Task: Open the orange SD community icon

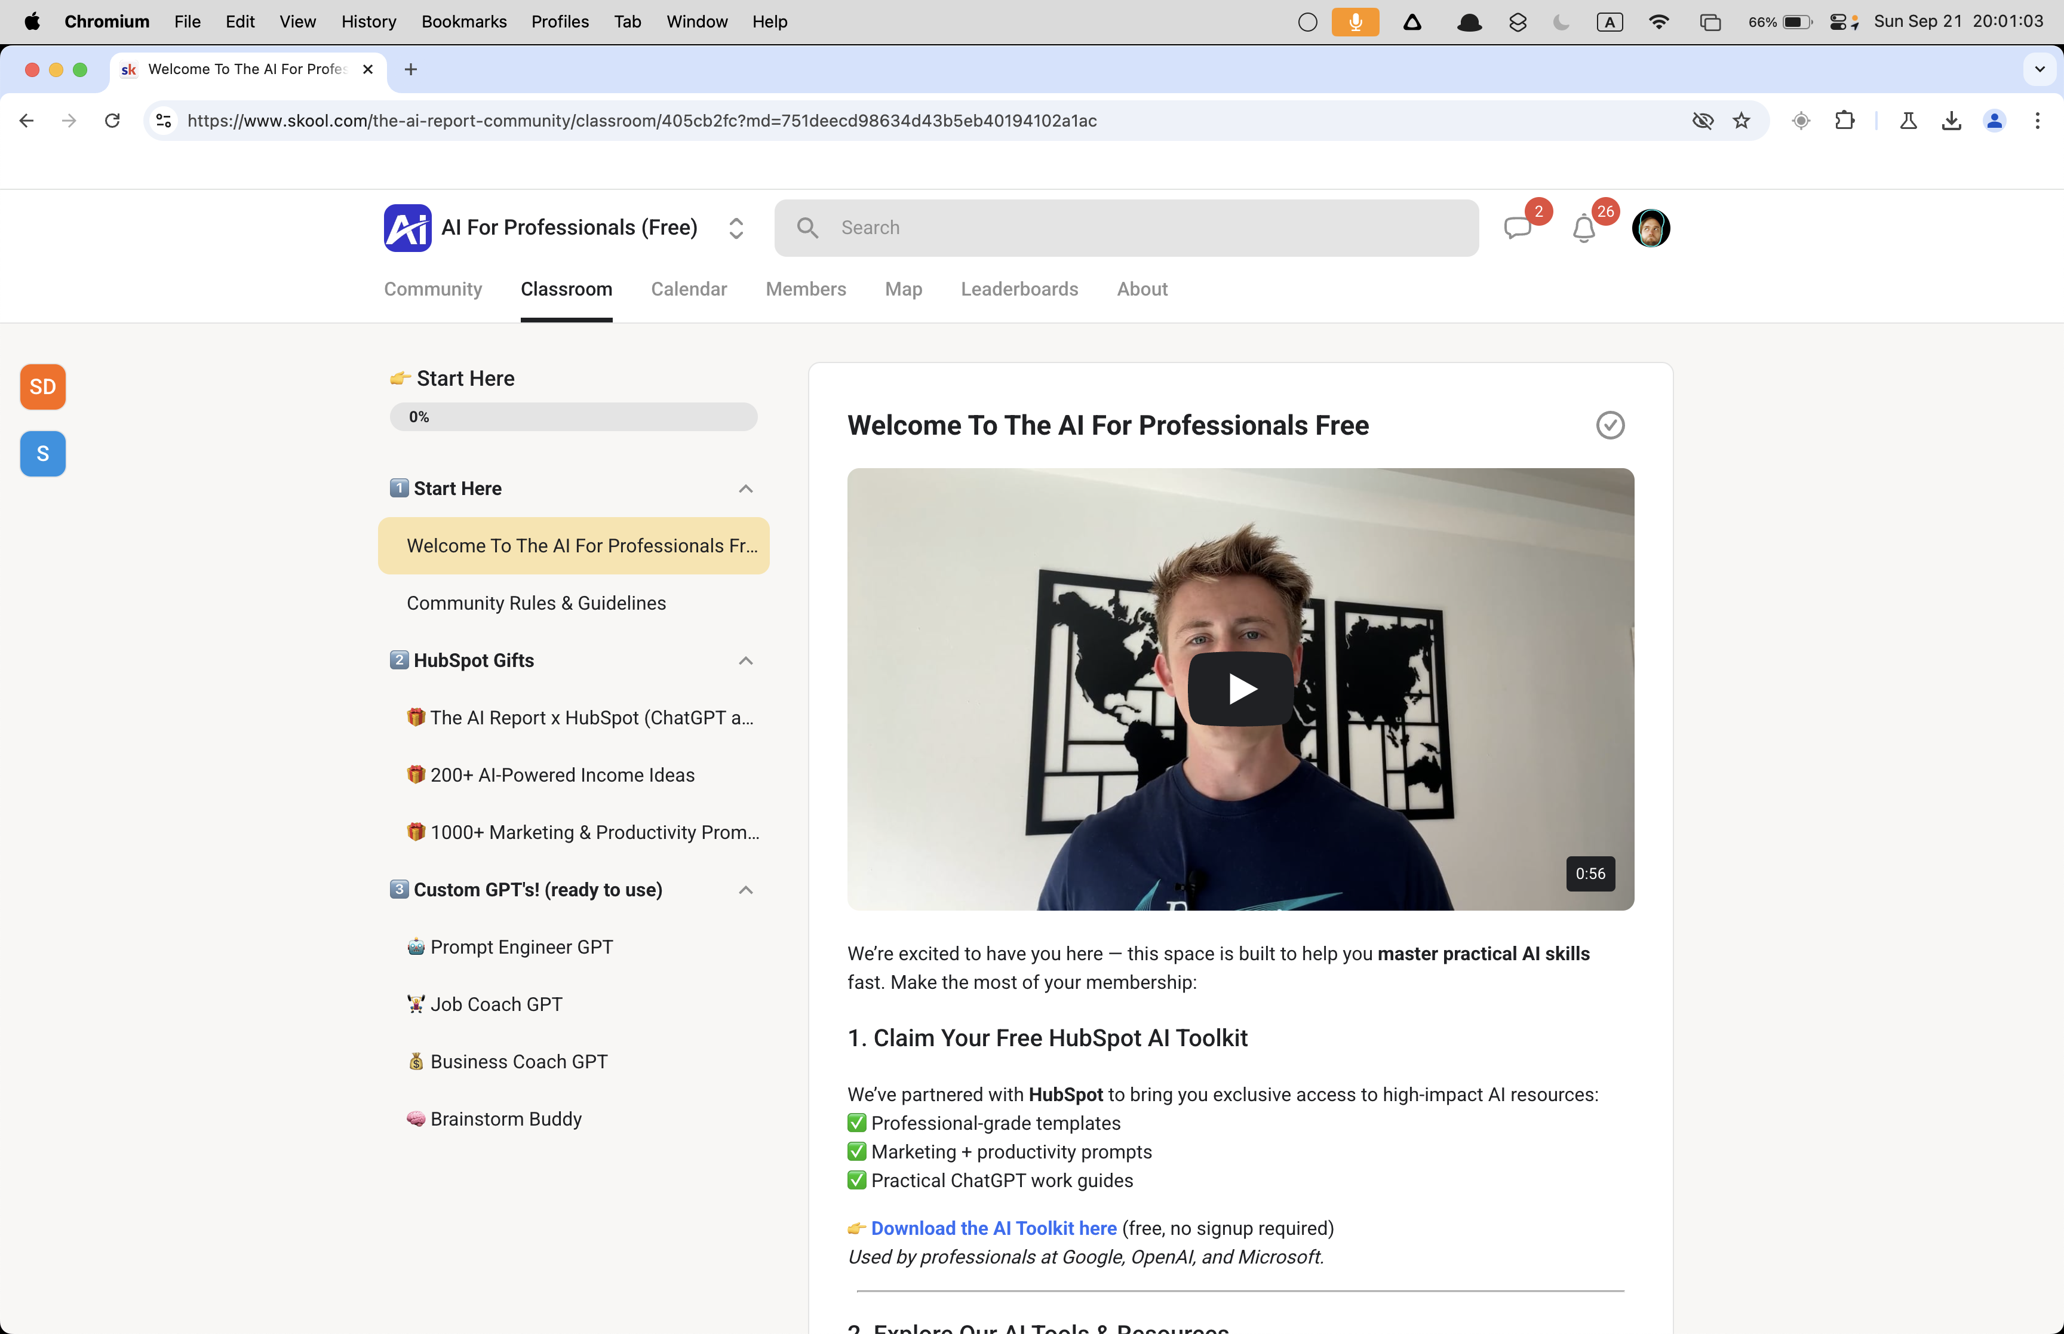Action: click(42, 386)
